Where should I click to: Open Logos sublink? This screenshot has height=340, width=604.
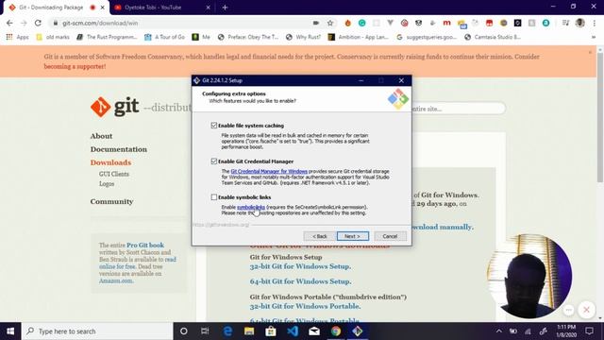[107, 184]
